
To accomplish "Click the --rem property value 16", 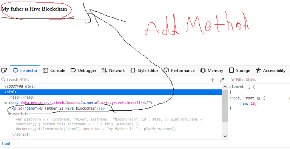I will click(253, 104).
